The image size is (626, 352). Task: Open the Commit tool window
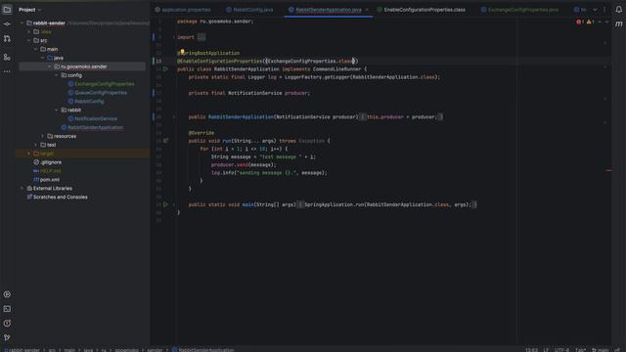click(7, 24)
